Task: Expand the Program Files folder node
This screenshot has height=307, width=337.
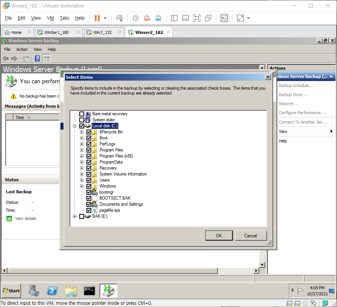Action: click(82, 150)
